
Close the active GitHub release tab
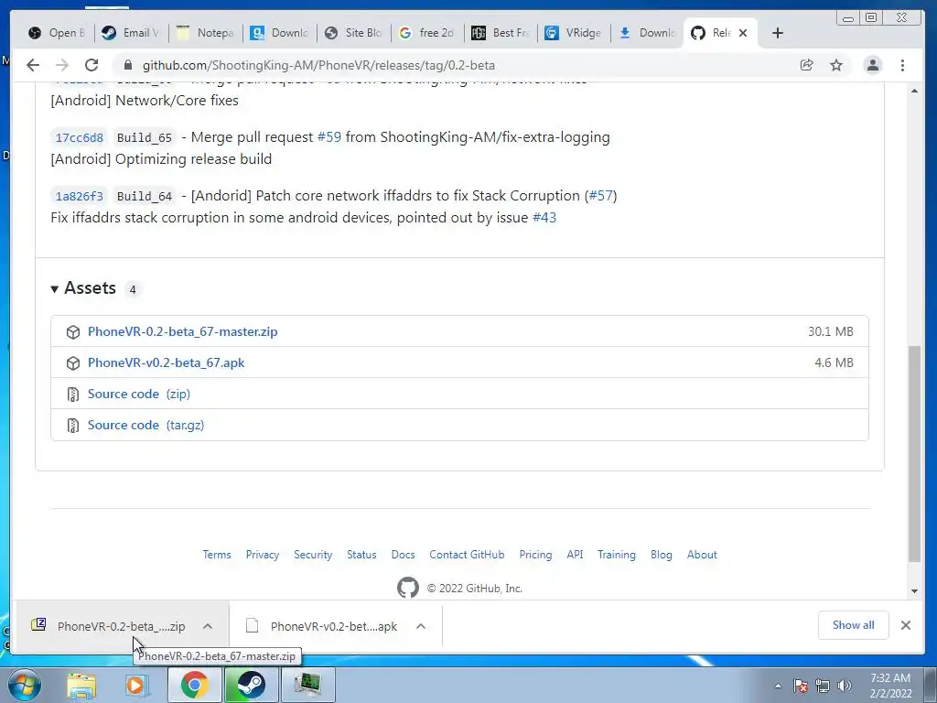[743, 33]
